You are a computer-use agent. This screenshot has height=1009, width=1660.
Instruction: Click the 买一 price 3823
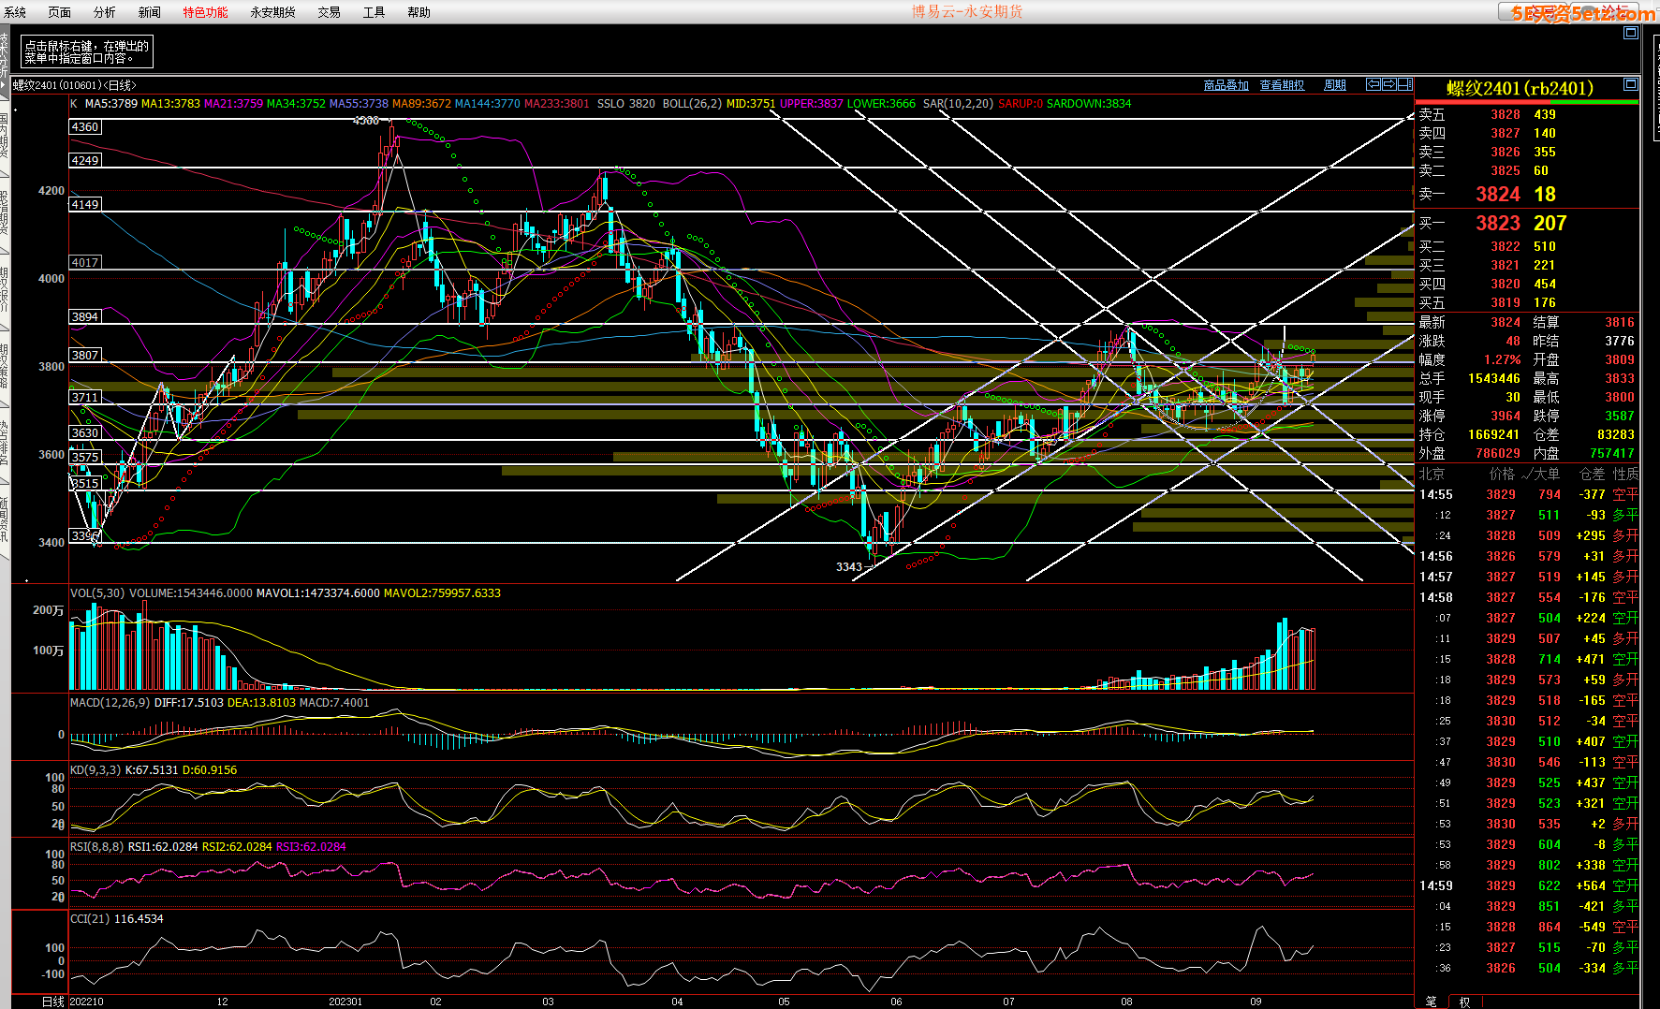pyautogui.click(x=1498, y=224)
